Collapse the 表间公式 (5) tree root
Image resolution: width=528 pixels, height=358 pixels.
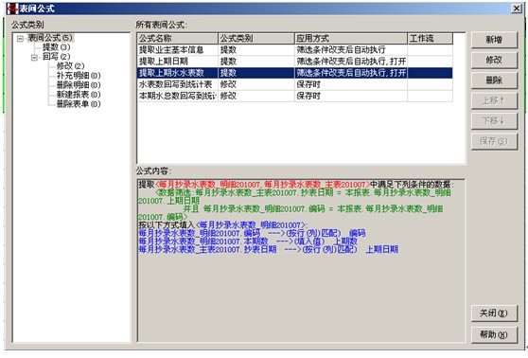[20, 39]
